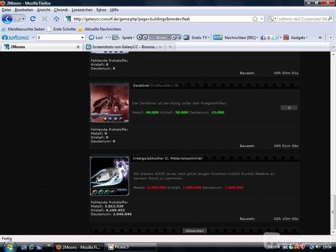The width and height of the screenshot is (336, 252).
Task: Bookmark this page with the star icon
Action: (255, 19)
